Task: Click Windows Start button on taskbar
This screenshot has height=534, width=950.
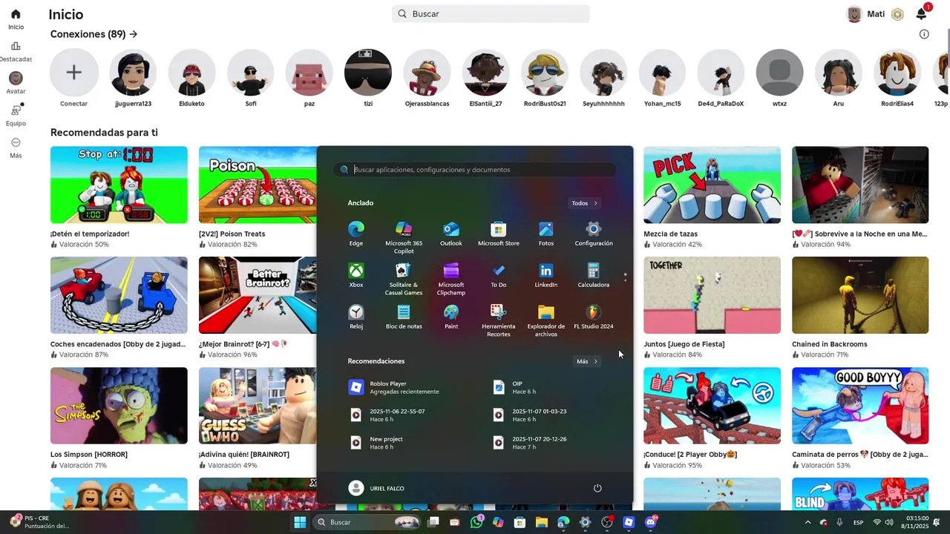Action: pyautogui.click(x=300, y=522)
